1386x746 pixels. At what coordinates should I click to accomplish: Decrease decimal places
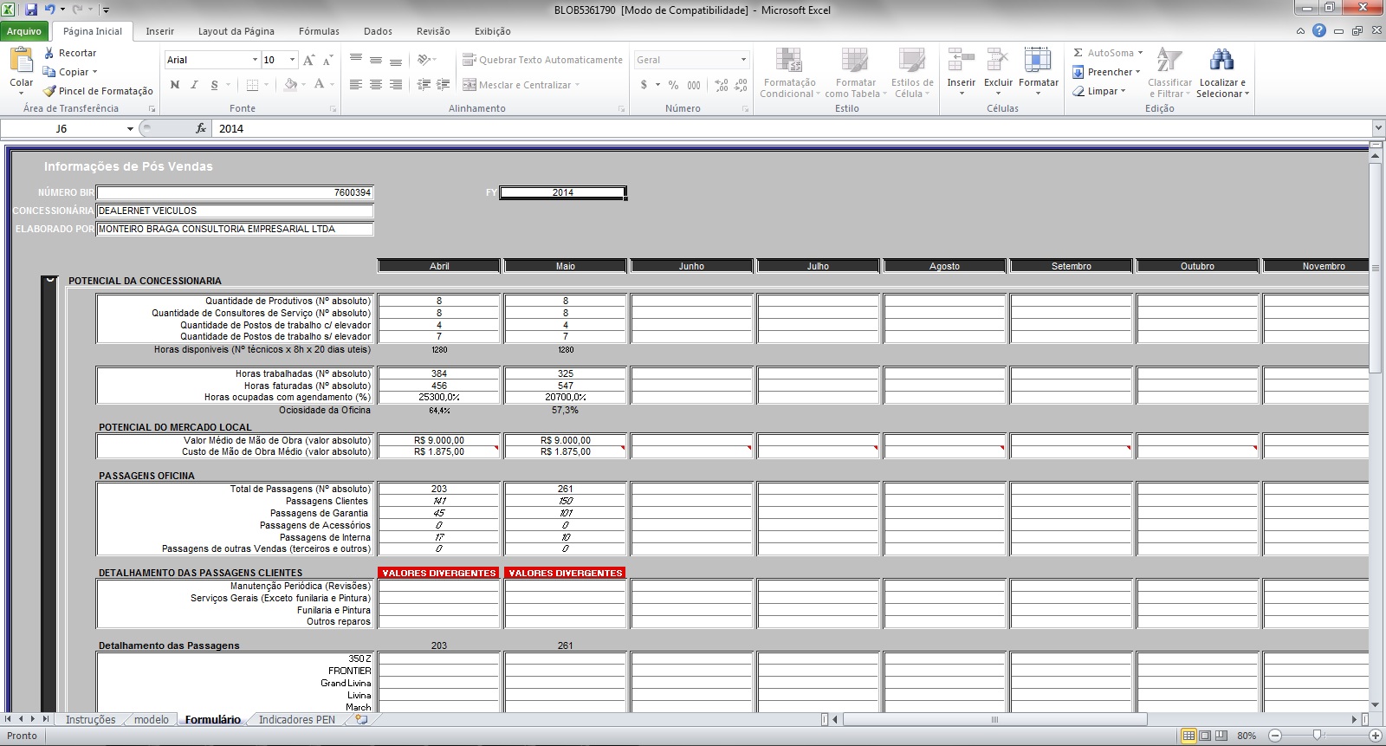pos(741,85)
